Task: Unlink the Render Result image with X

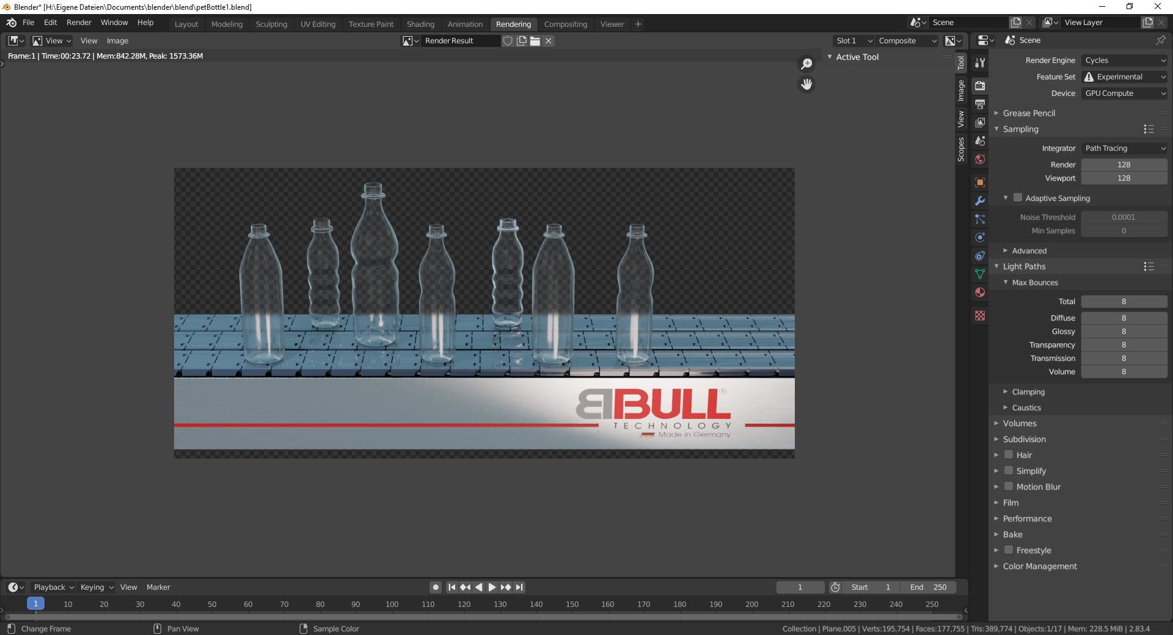Action: tap(549, 41)
